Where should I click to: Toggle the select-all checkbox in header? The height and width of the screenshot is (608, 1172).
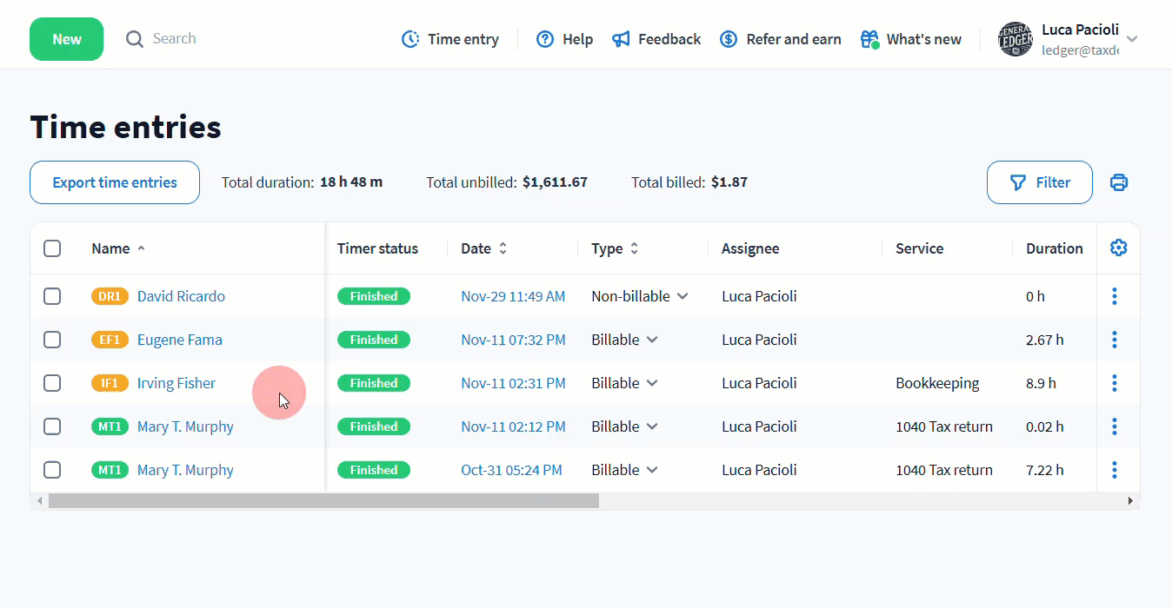pos(52,248)
